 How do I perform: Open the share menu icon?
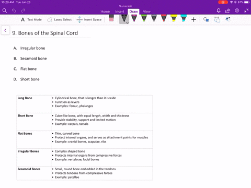coord(227,11)
